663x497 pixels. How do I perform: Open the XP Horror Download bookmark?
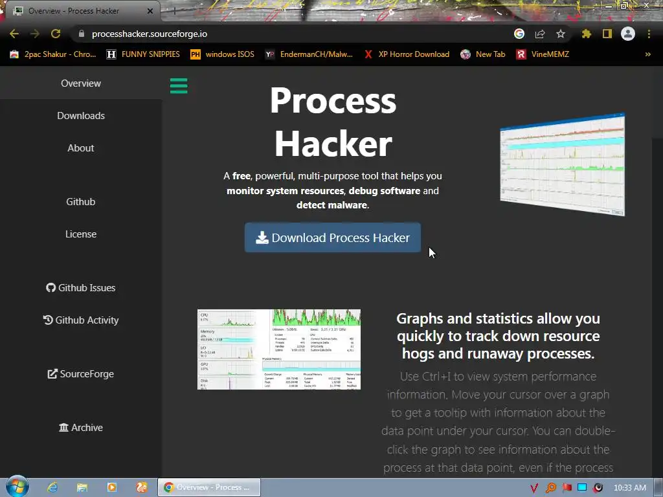point(407,54)
